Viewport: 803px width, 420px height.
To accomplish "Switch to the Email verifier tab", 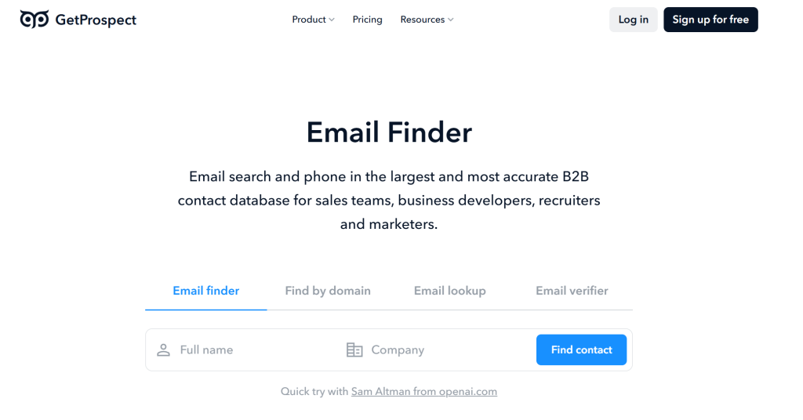I will coord(572,291).
